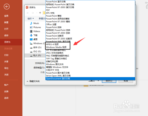Expand the 组织 dropdown menu
The width and height of the screenshot is (148, 116).
[31, 19]
